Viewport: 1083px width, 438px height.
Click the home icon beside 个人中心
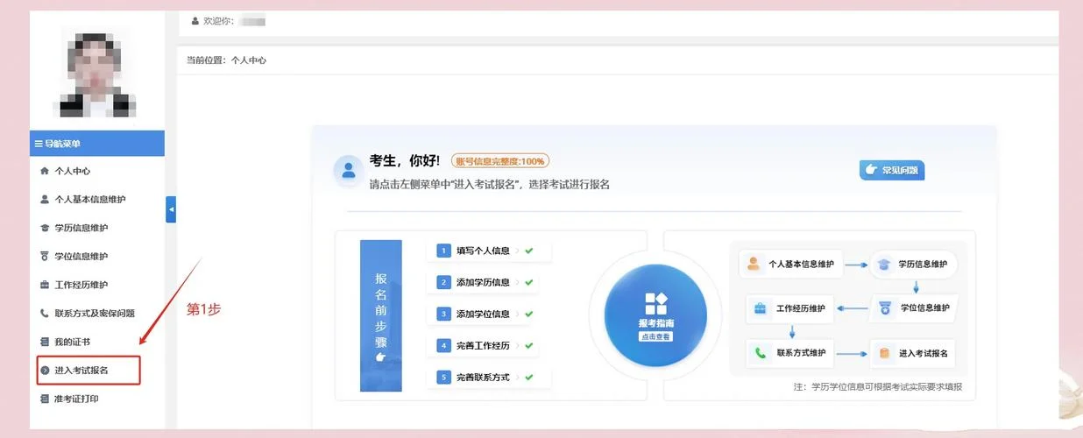(x=45, y=171)
